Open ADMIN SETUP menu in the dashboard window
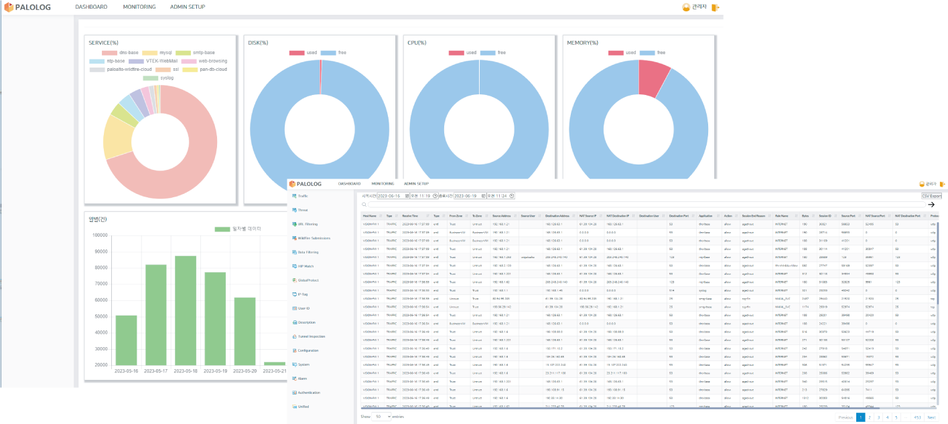 [x=188, y=7]
